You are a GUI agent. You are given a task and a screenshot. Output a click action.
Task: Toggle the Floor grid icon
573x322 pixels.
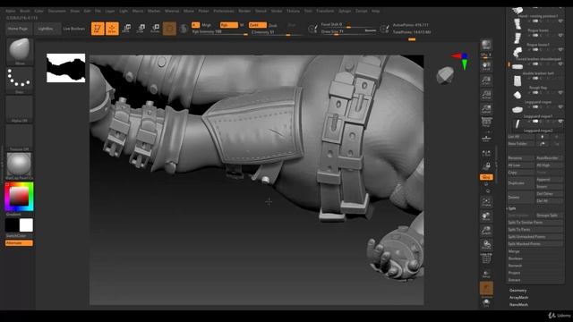pyautogui.click(x=486, y=138)
